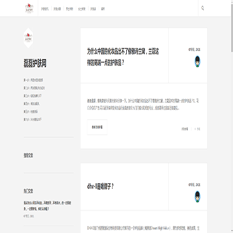Select the 第五步 sidebar step link
Screen dimensions: 233x233
pyautogui.click(x=31, y=111)
